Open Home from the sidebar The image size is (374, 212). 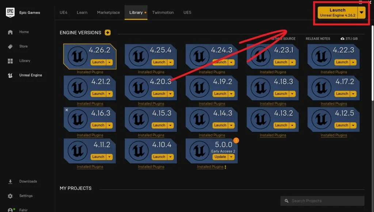point(24,32)
